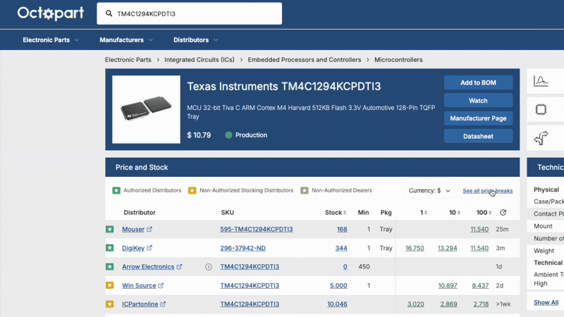Open the Arrow Electronics distributor link

[148, 267]
